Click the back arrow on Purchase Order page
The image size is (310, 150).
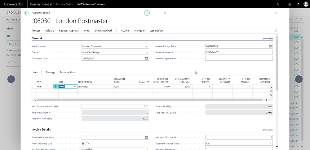pyautogui.click(x=26, y=13)
